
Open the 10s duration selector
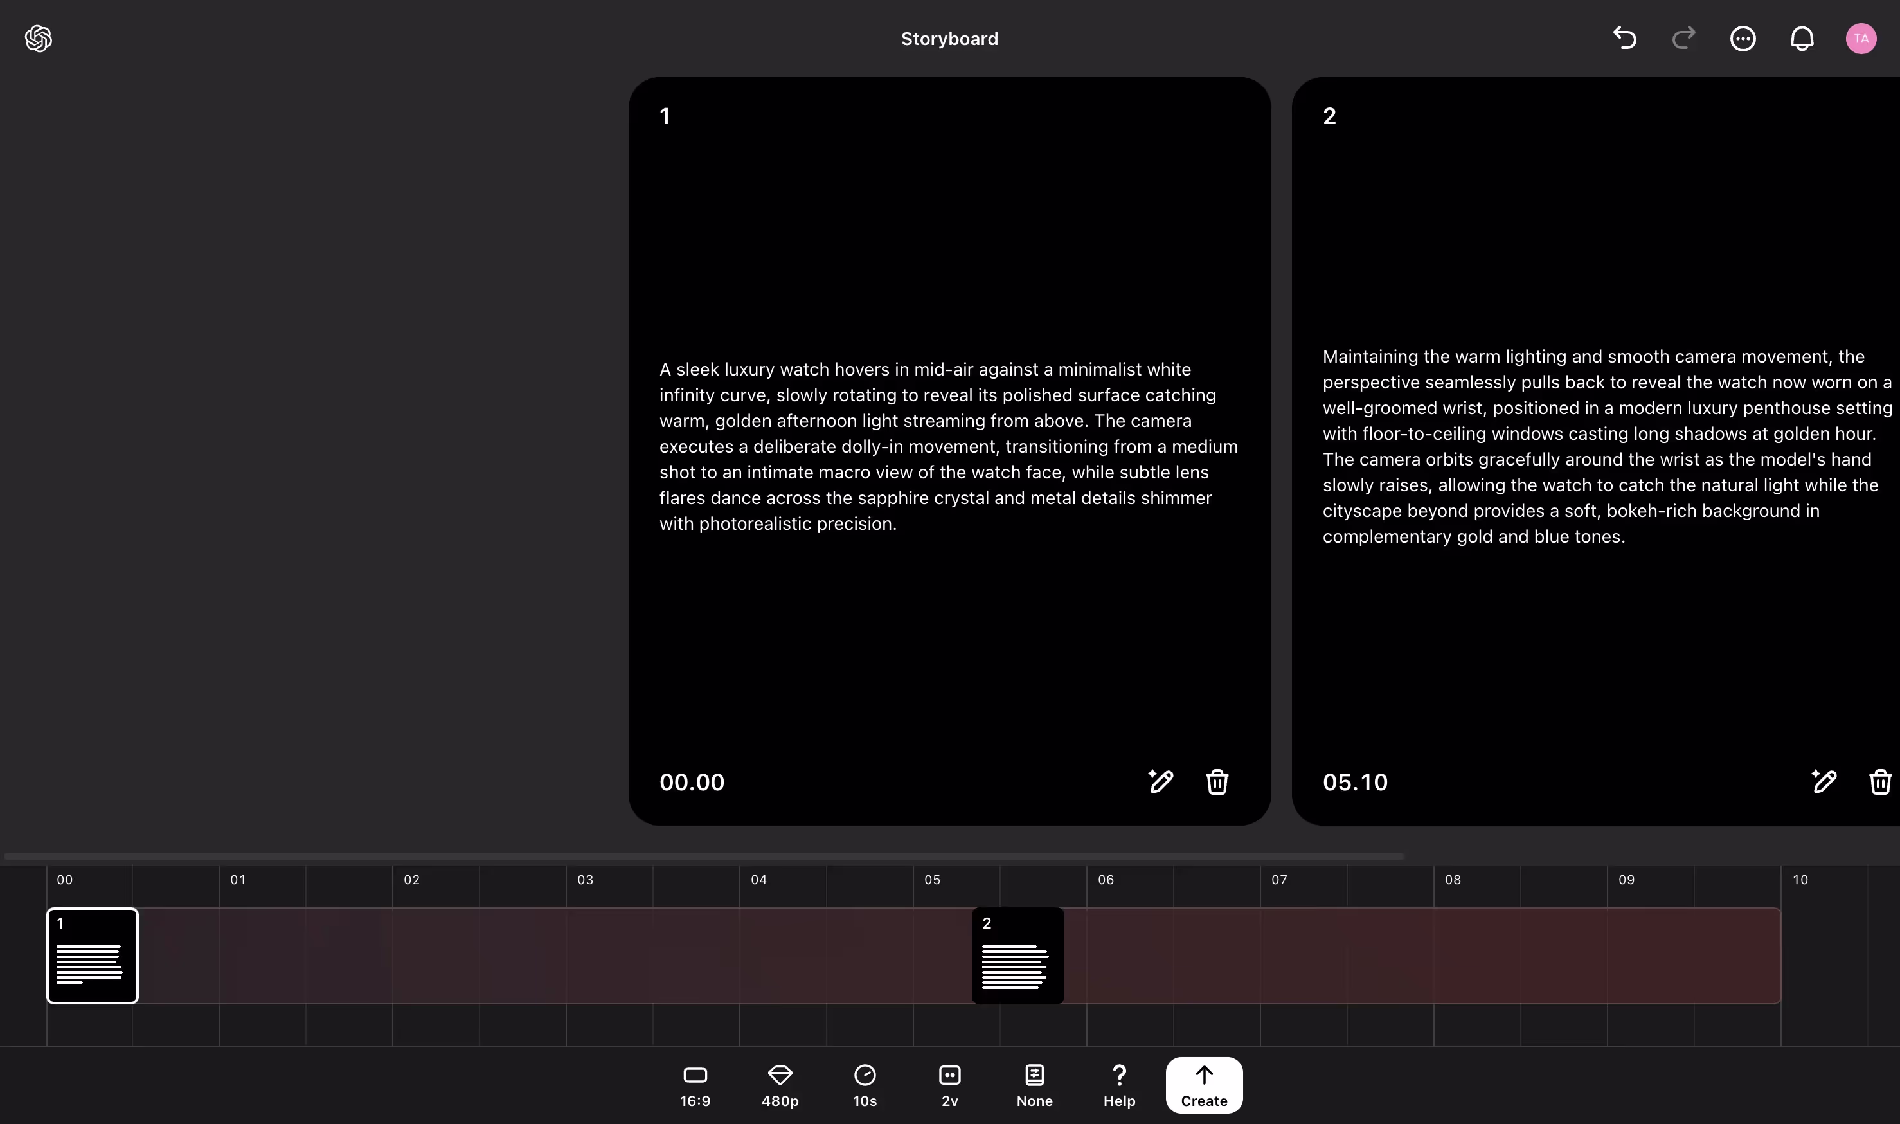coord(865,1085)
